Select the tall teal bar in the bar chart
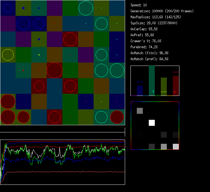Image resolution: width=210 pixels, height=192 pixels. coord(152,79)
